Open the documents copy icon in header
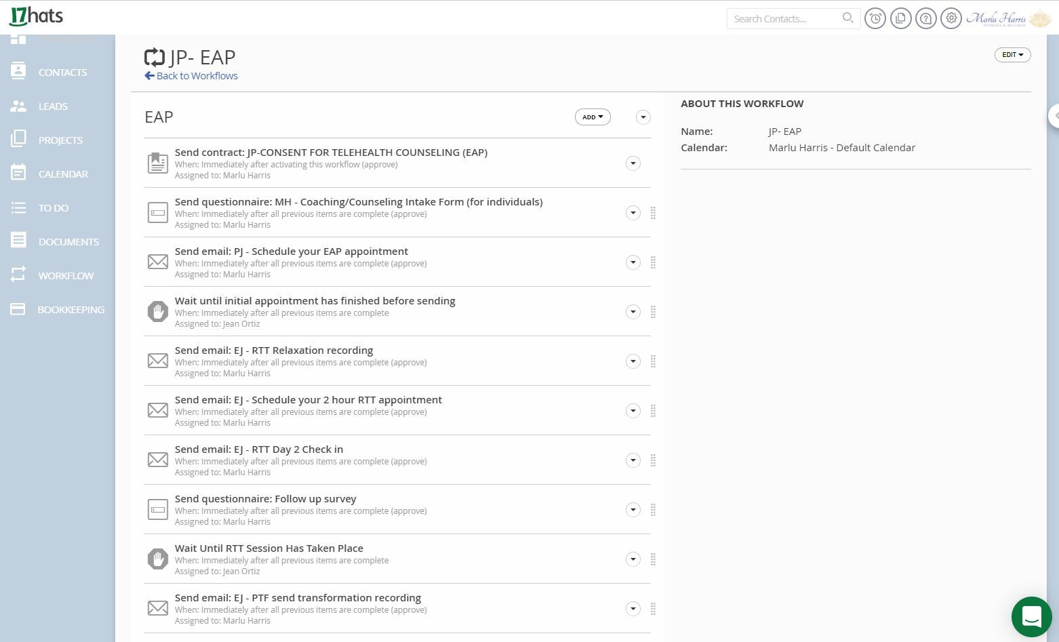1059x642 pixels. point(900,19)
